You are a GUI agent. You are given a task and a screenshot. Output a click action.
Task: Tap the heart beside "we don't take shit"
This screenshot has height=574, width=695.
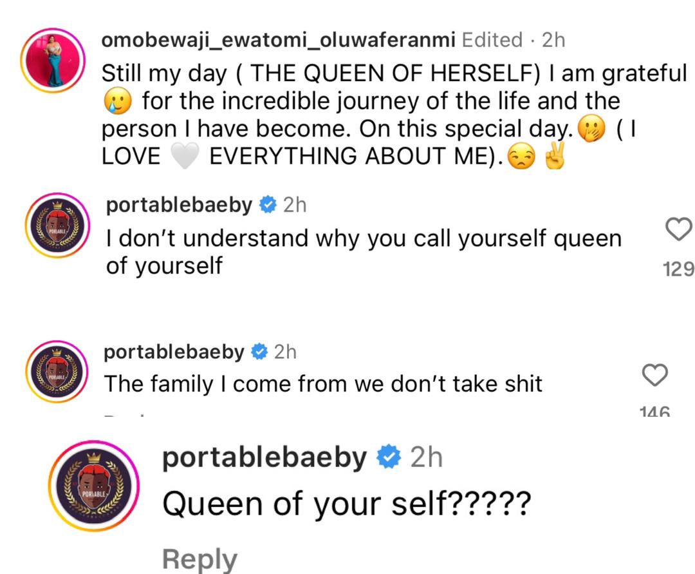point(656,376)
